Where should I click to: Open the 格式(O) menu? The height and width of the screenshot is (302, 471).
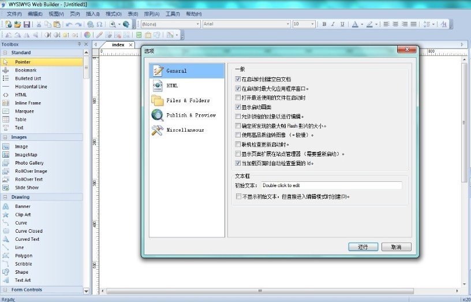point(114,14)
